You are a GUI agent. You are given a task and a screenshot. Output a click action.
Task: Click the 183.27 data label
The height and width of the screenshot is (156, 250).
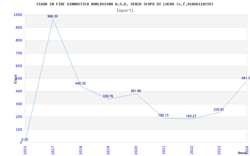click(191, 116)
